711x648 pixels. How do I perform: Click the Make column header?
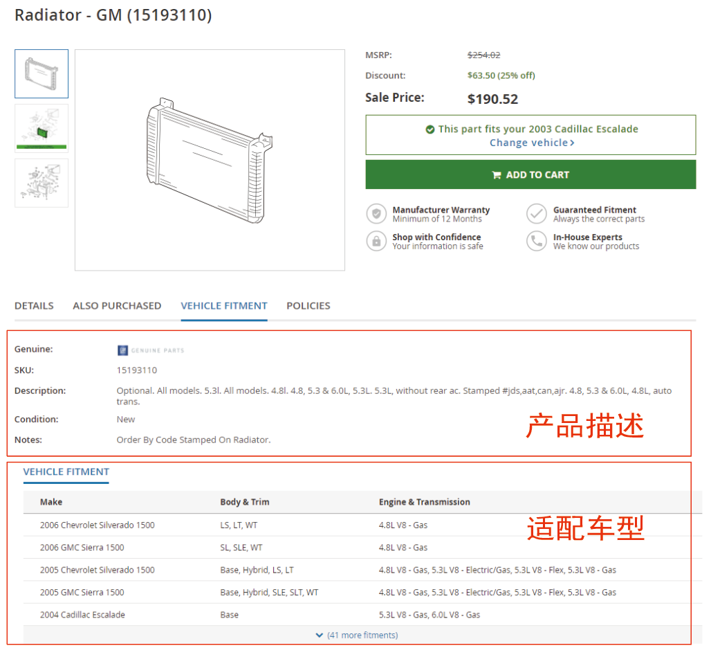pos(51,502)
